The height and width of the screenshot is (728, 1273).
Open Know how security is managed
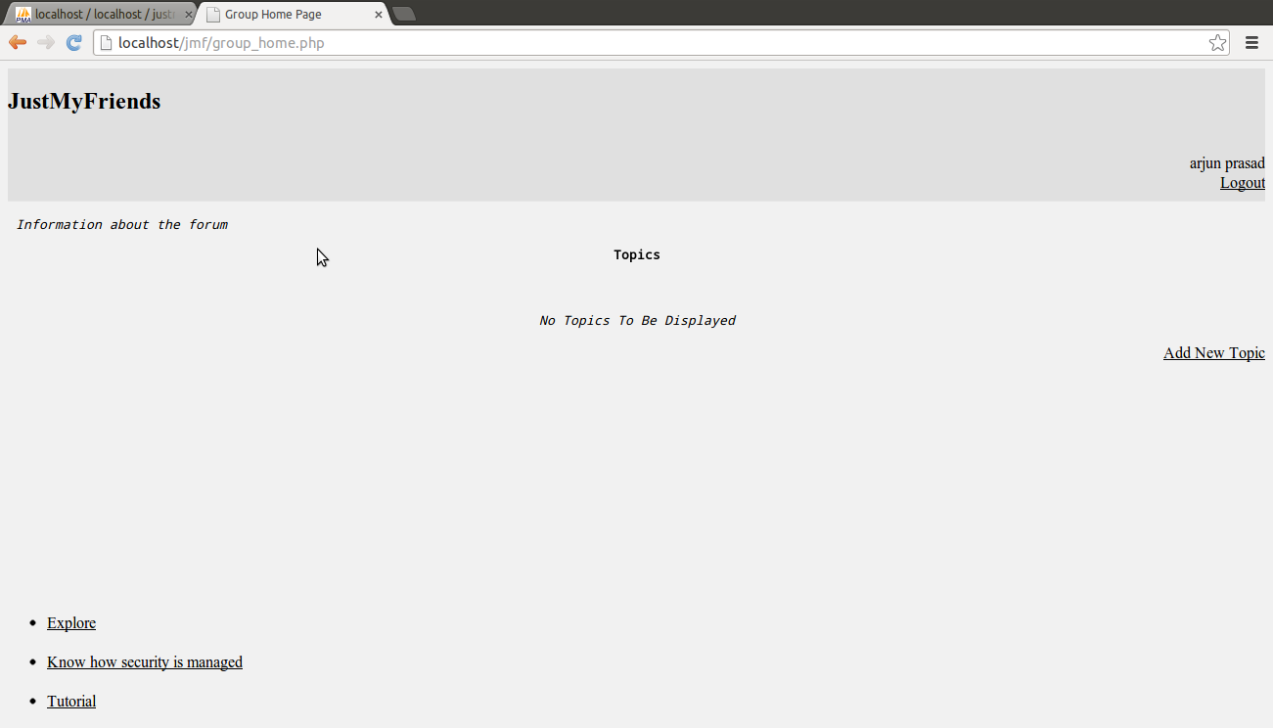coord(145,662)
